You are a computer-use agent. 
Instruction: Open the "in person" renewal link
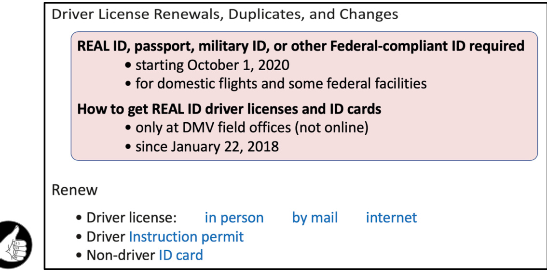coord(234,218)
